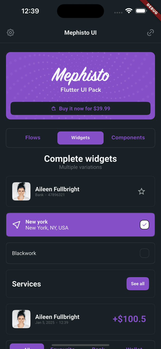The image size is (161, 349).
Task: Tap the battery icon in the status bar
Action: coord(141,11)
